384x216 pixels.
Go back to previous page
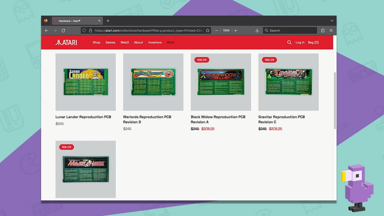[46, 30]
